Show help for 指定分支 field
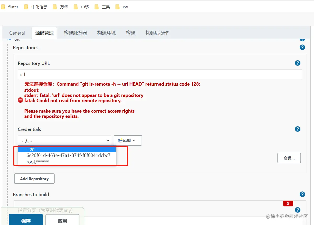This screenshot has width=314, height=225. (x=298, y=210)
